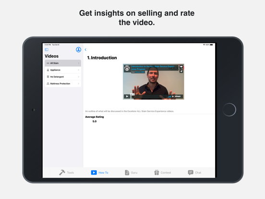Open the user profile icon
Screen dimensions: 265x199
point(78,50)
